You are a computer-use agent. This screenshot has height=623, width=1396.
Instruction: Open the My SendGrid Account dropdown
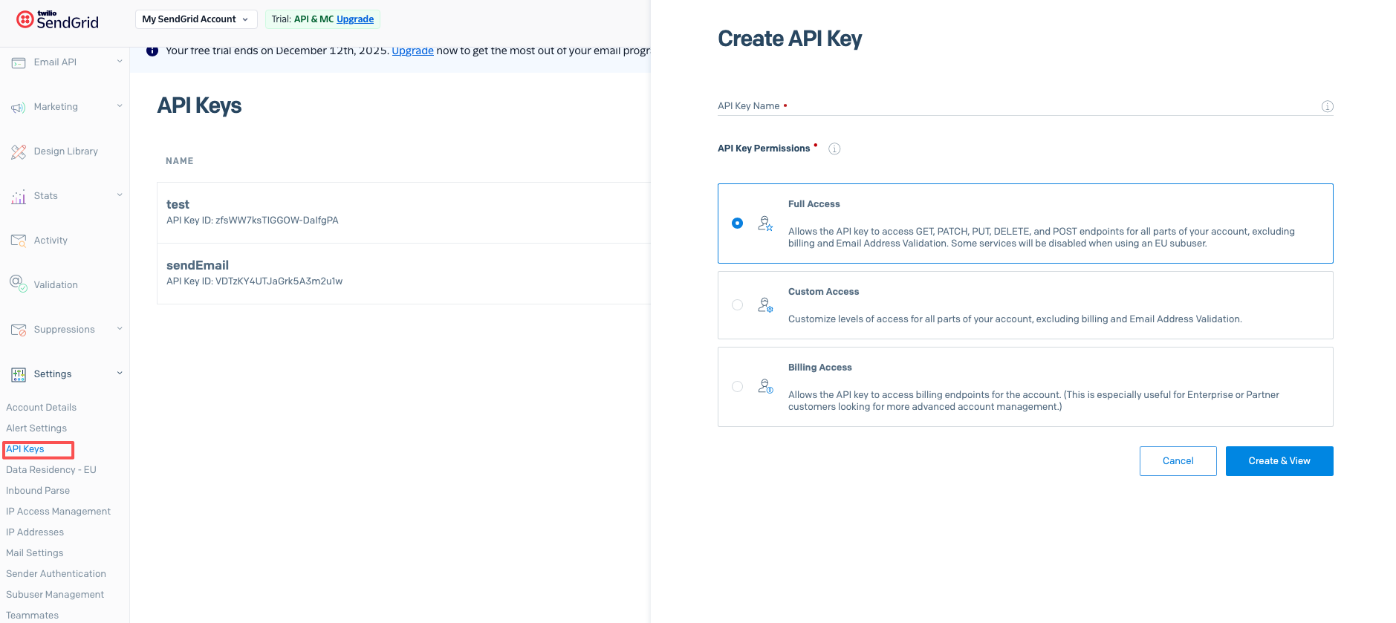[x=196, y=19]
